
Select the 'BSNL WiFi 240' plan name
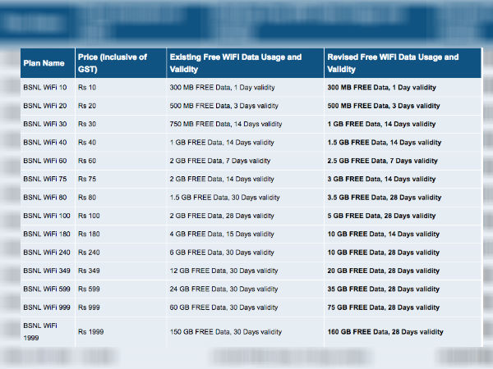point(47,253)
